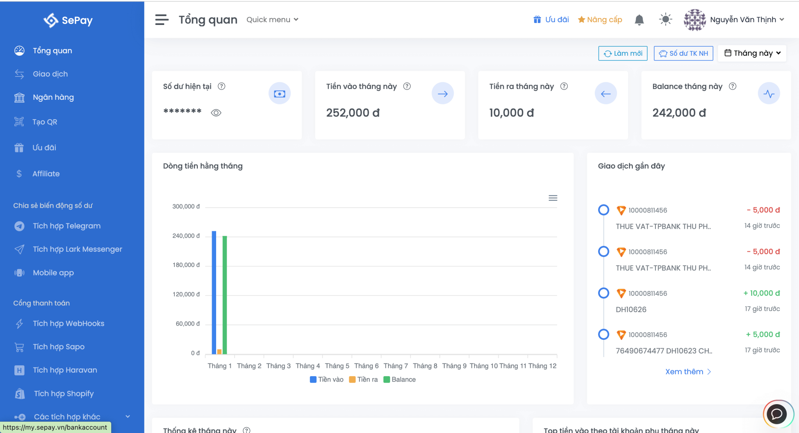The height and width of the screenshot is (433, 799).
Task: Click the Balance pulse icon
Action: 769,94
